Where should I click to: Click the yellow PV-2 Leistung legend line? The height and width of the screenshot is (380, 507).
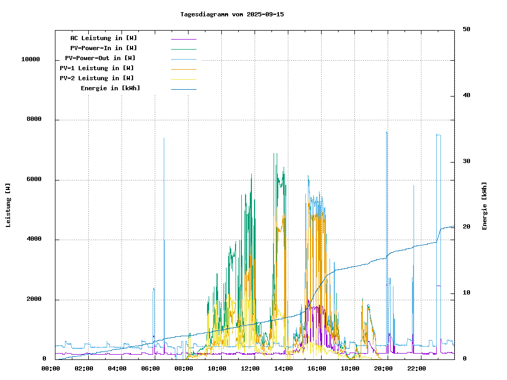tap(183, 79)
